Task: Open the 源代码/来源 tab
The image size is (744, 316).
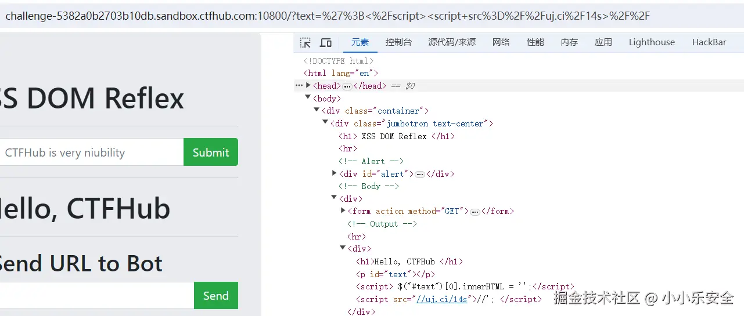Action: click(452, 42)
